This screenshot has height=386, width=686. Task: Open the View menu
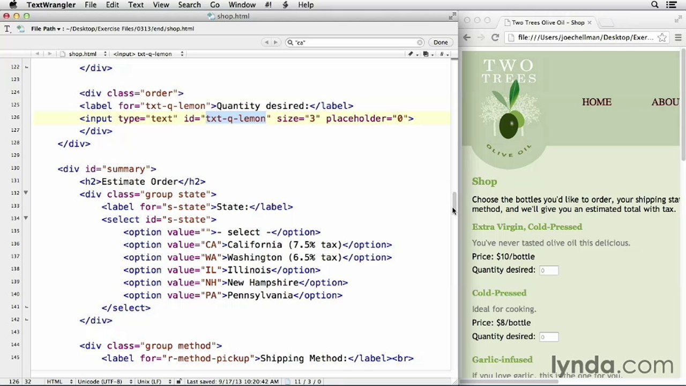tap(161, 5)
